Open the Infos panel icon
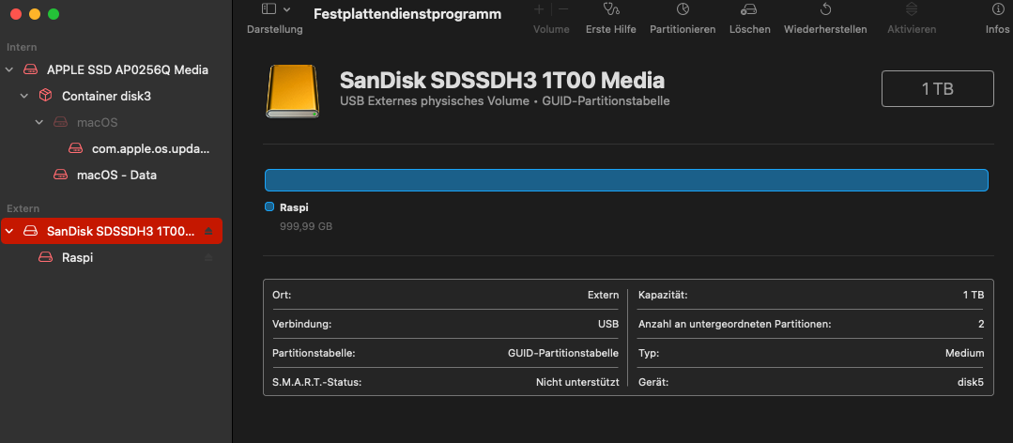Screen dimensions: 1013x443 997,10
